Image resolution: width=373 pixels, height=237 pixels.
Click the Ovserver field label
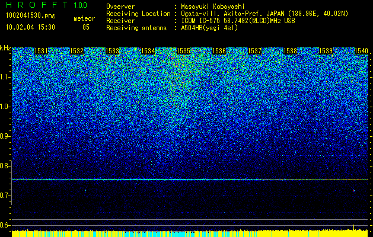120,7
